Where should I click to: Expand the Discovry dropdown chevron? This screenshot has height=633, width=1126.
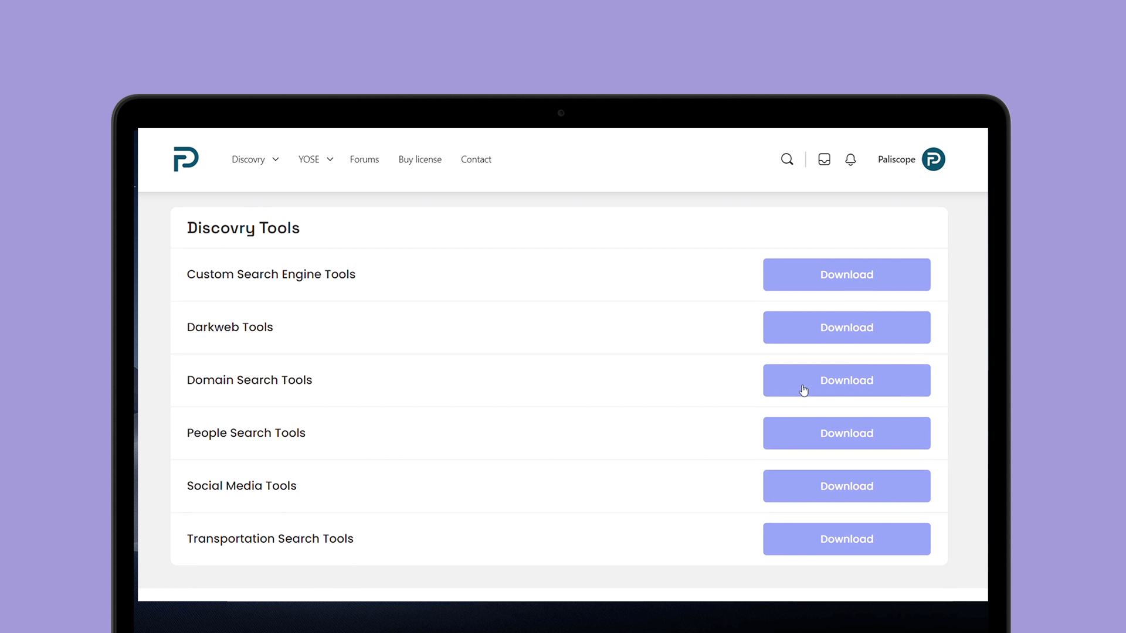tap(276, 159)
